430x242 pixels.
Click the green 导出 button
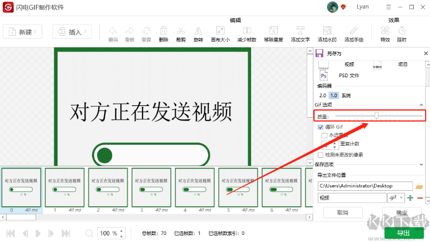(x=403, y=233)
